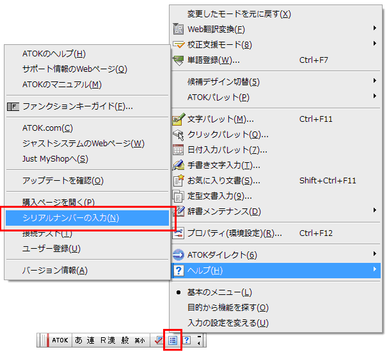389x352 pixels.
Task: Click the 連 conversion mode on palette
Action: [91, 340]
